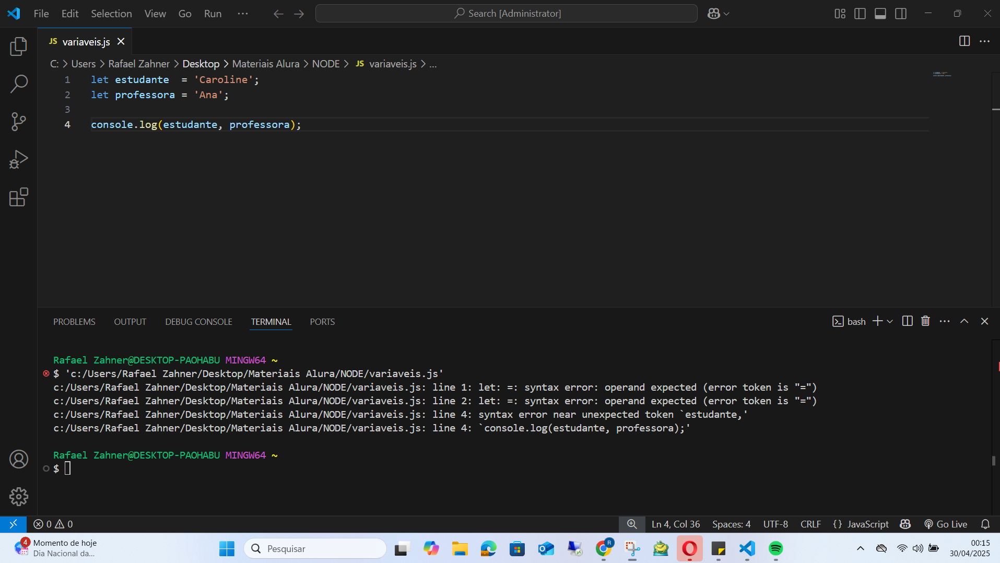Screen dimensions: 1000x563
Task: Open the Source Control view
Action: point(19,122)
